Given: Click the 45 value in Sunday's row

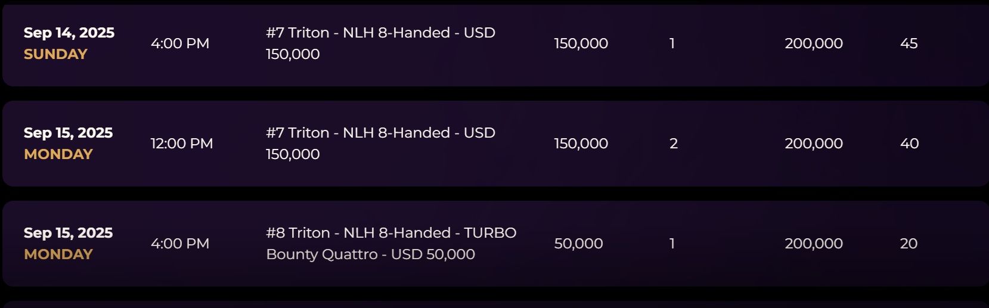Looking at the screenshot, I should coord(909,43).
